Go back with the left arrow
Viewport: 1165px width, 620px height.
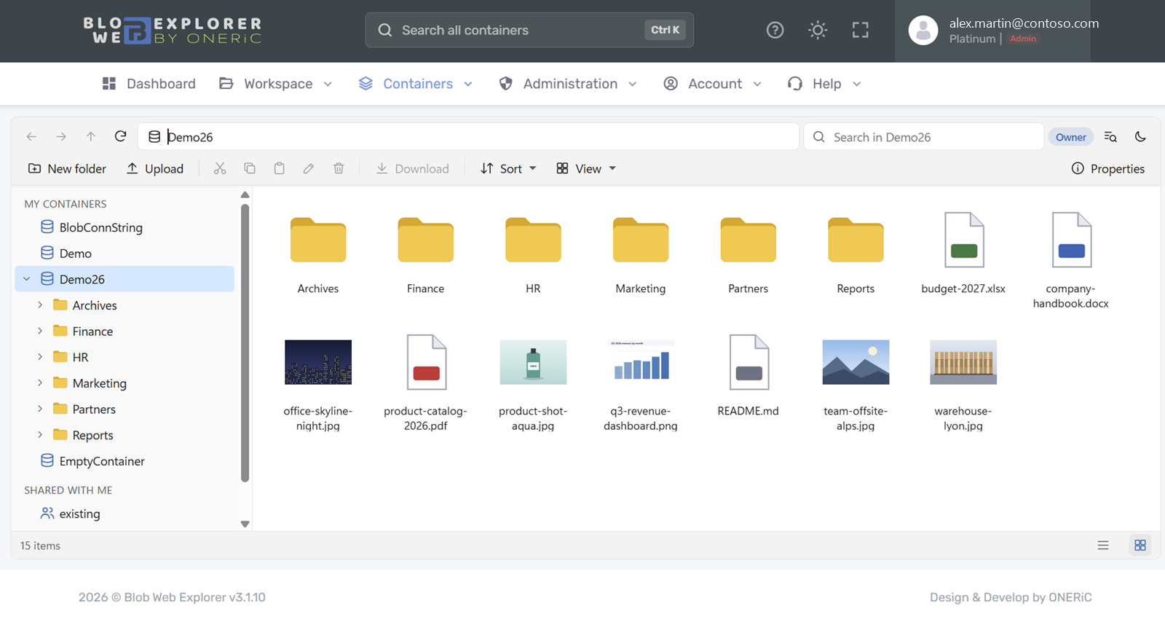coord(31,136)
